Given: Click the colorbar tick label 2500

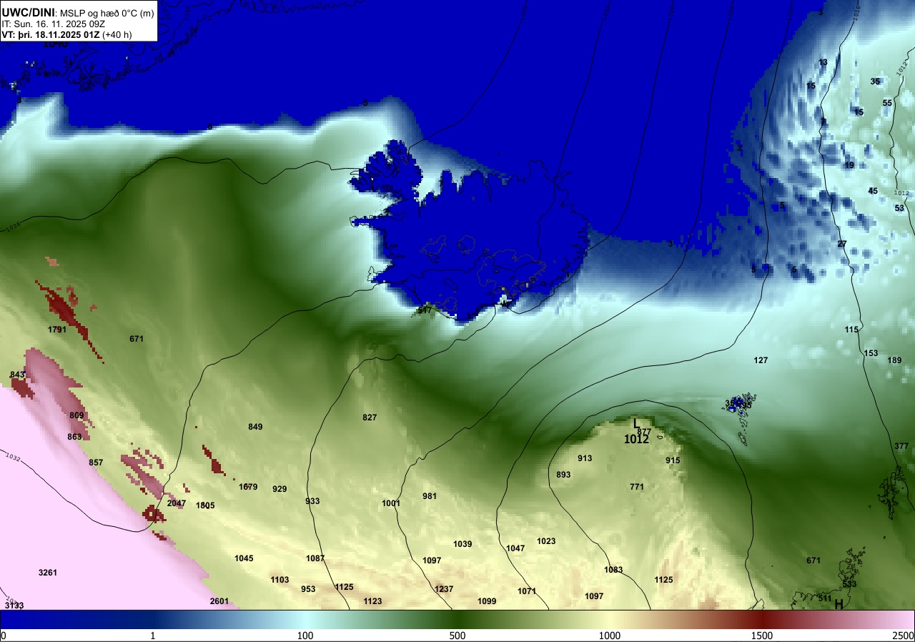Looking at the screenshot, I should coord(904,636).
